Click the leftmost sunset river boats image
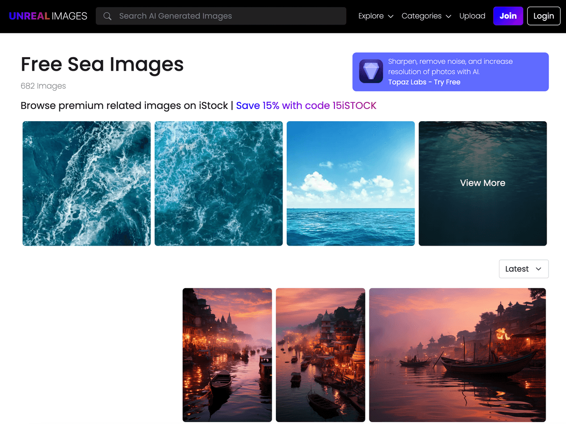 [x=227, y=355]
